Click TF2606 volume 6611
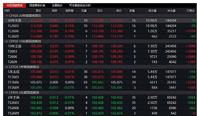197x116 pixels. click(x=154, y=82)
